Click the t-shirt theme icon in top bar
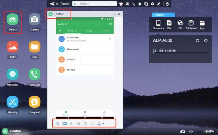218x135 pixels. point(121,4)
